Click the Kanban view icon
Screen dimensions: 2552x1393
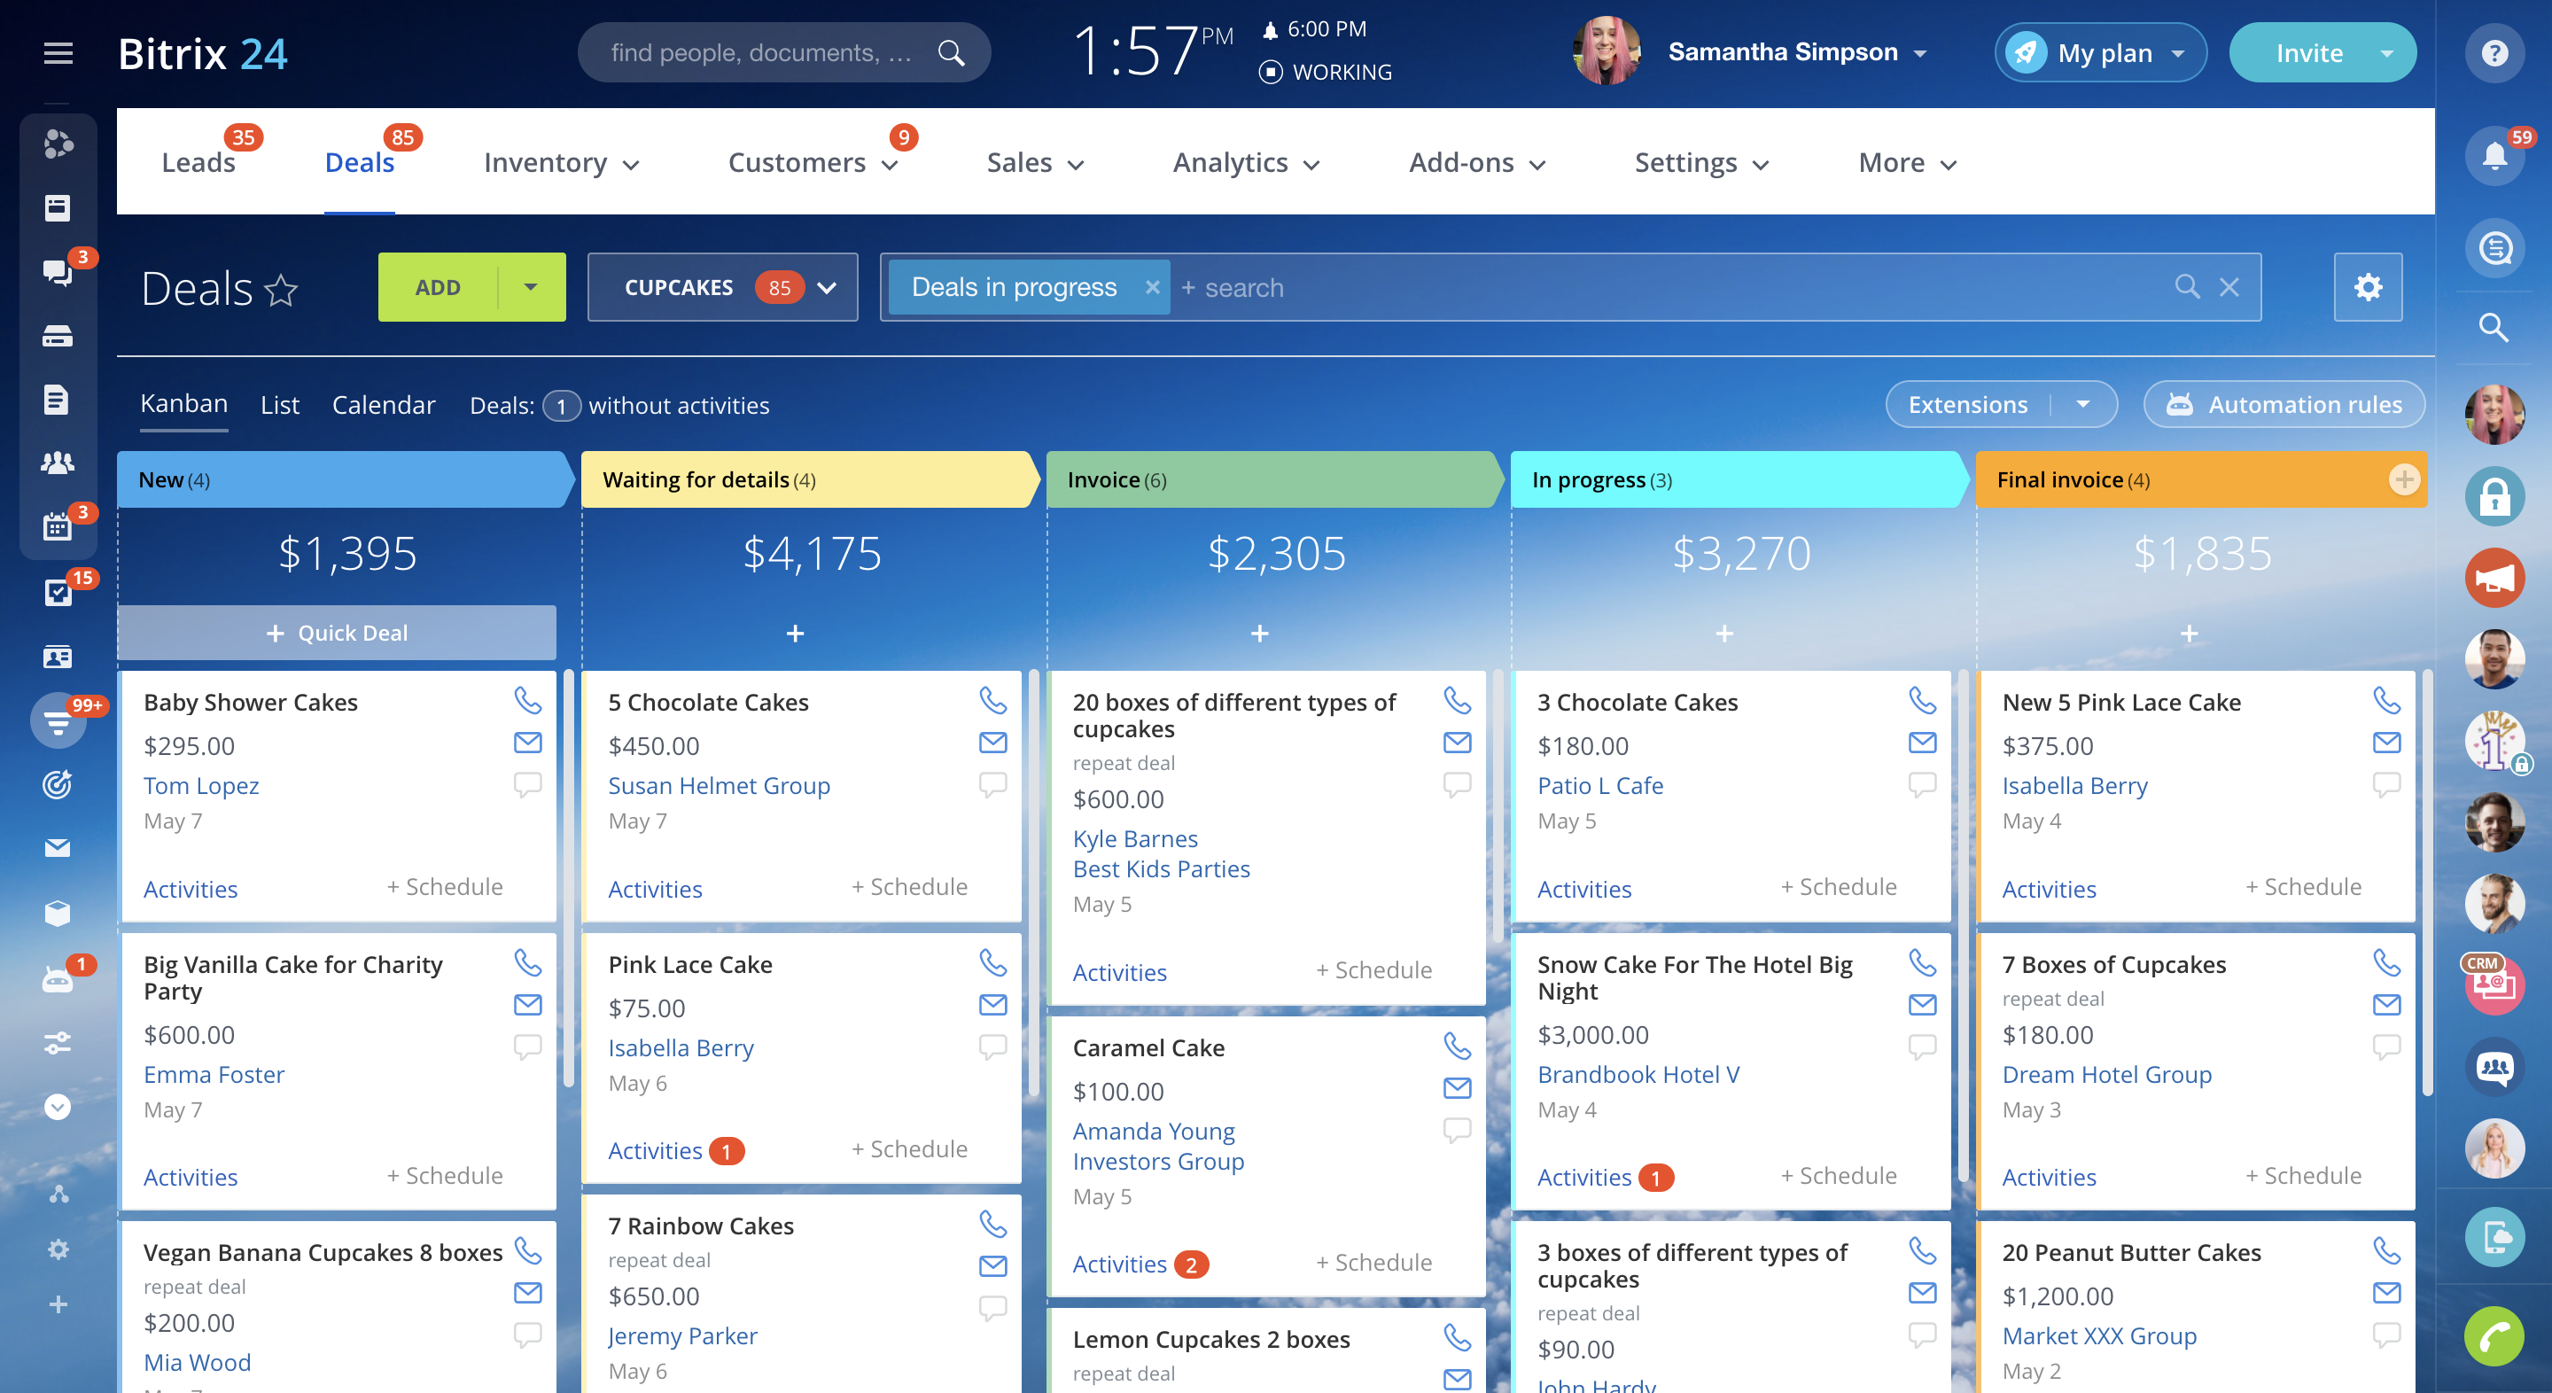185,403
